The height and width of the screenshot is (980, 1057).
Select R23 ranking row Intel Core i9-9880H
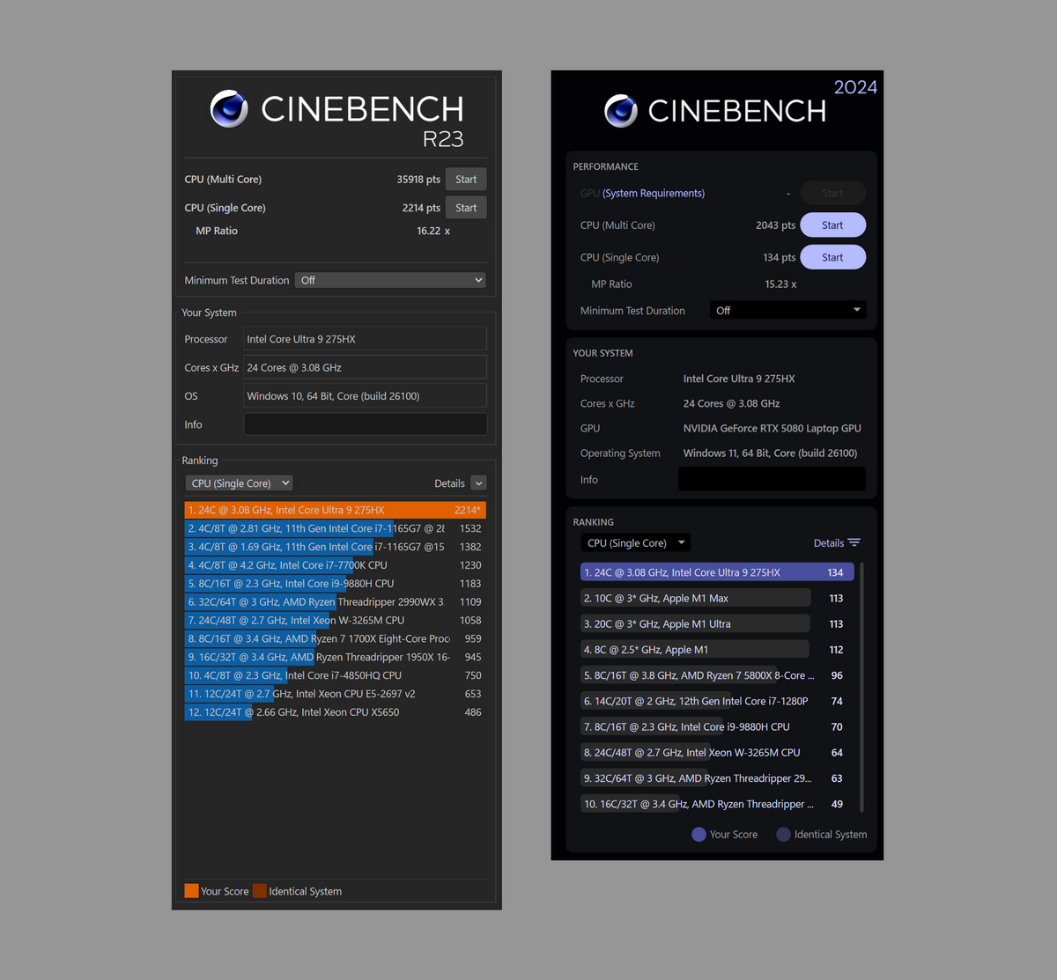(335, 584)
